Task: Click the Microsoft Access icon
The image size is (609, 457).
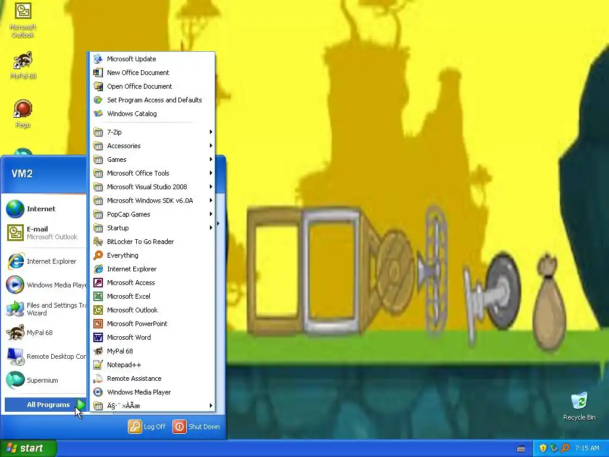Action: click(98, 283)
